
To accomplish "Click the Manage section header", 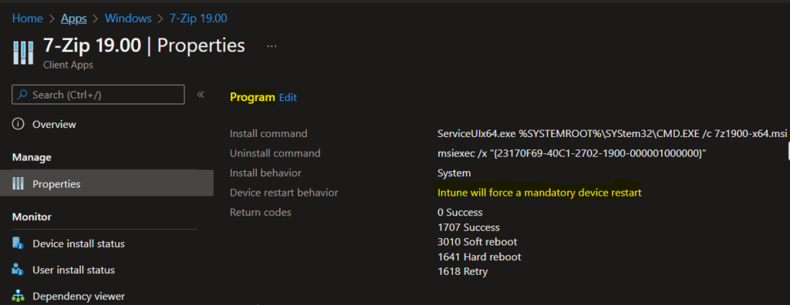I will pyautogui.click(x=32, y=158).
